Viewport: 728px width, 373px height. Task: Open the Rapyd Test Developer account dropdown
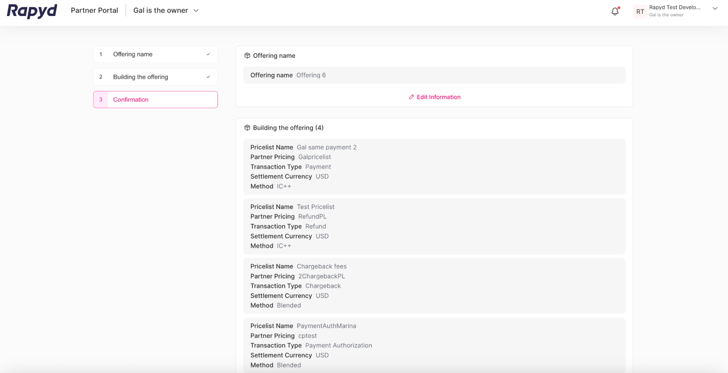[x=715, y=9]
